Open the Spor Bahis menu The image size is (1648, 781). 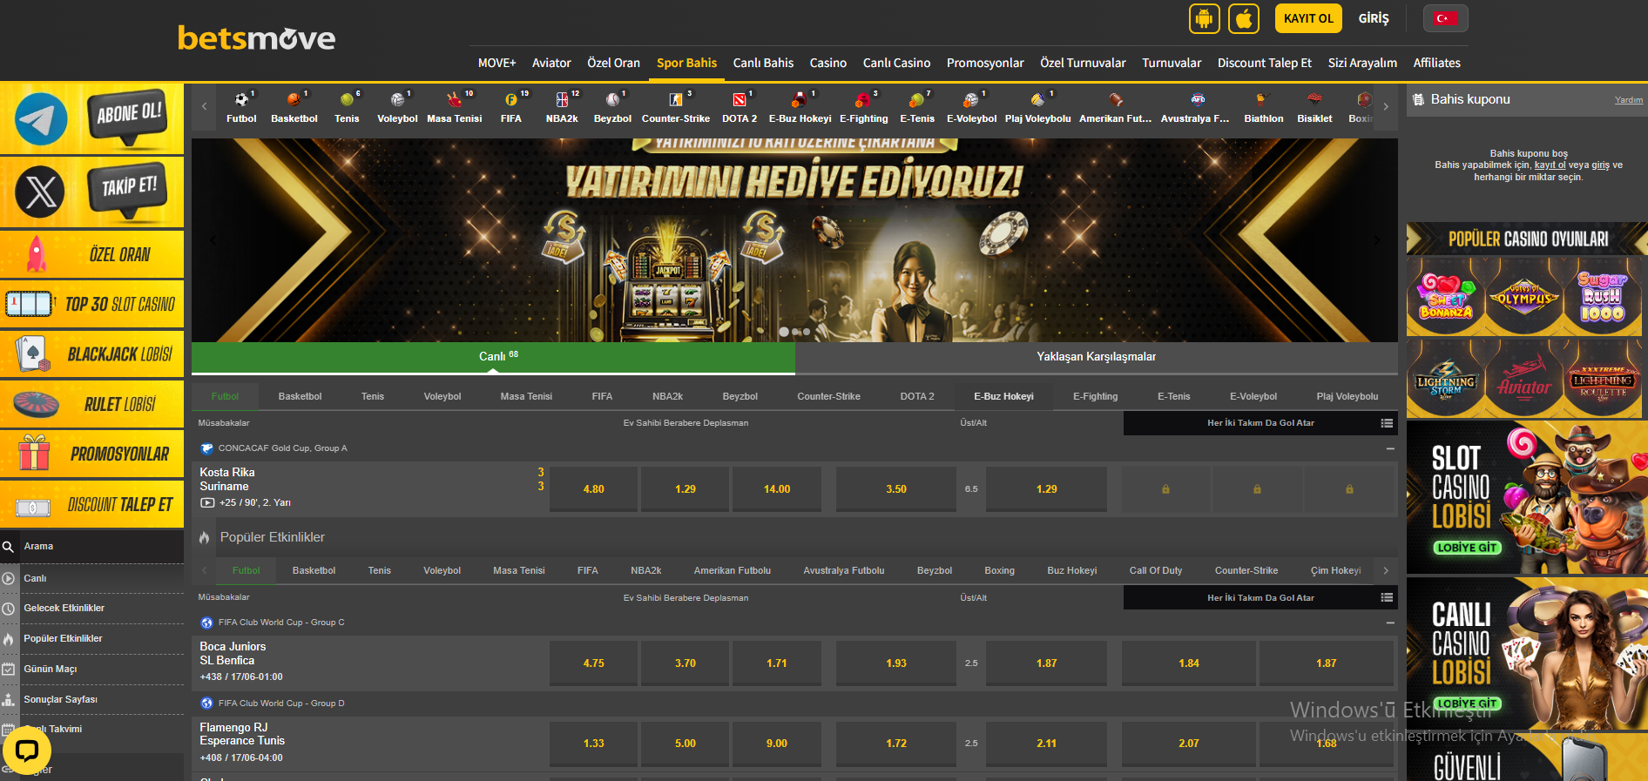(x=686, y=63)
